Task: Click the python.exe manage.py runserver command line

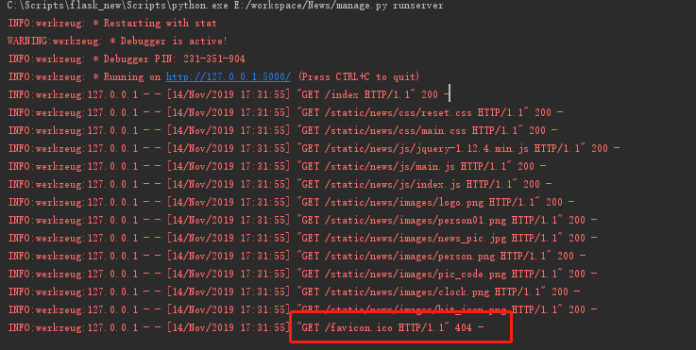Action: 225,6
